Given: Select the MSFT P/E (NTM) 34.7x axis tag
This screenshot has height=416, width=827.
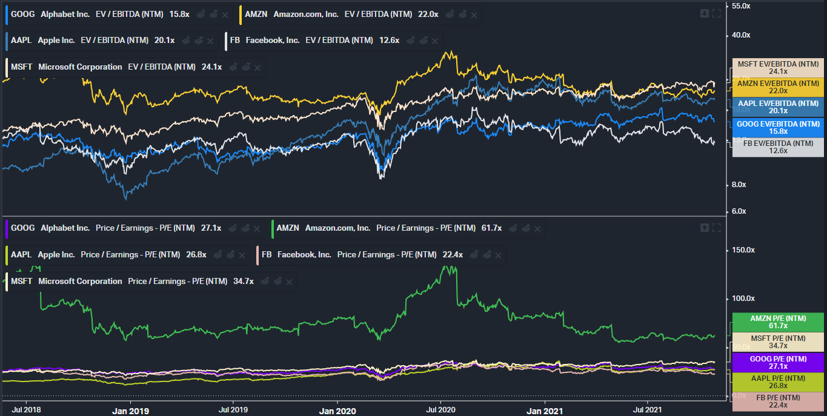Looking at the screenshot, I should click(778, 342).
